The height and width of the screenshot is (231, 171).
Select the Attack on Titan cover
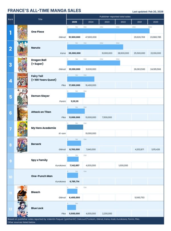point(22,113)
